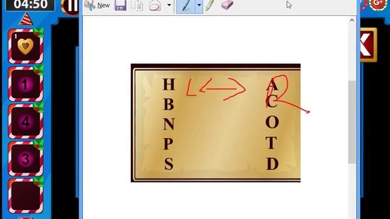390x219 pixels.
Task: Click the letter T on the parchment
Action: 271,143
